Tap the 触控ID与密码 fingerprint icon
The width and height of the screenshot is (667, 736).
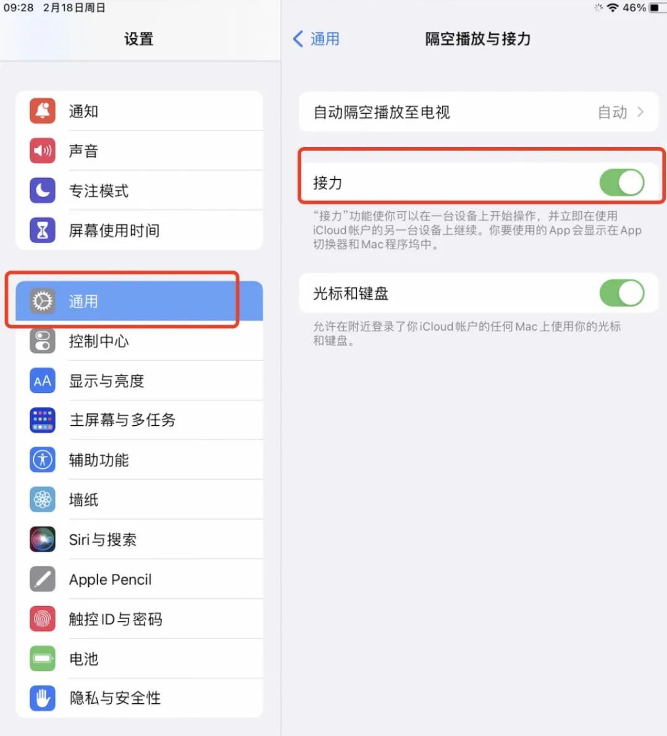tap(43, 619)
